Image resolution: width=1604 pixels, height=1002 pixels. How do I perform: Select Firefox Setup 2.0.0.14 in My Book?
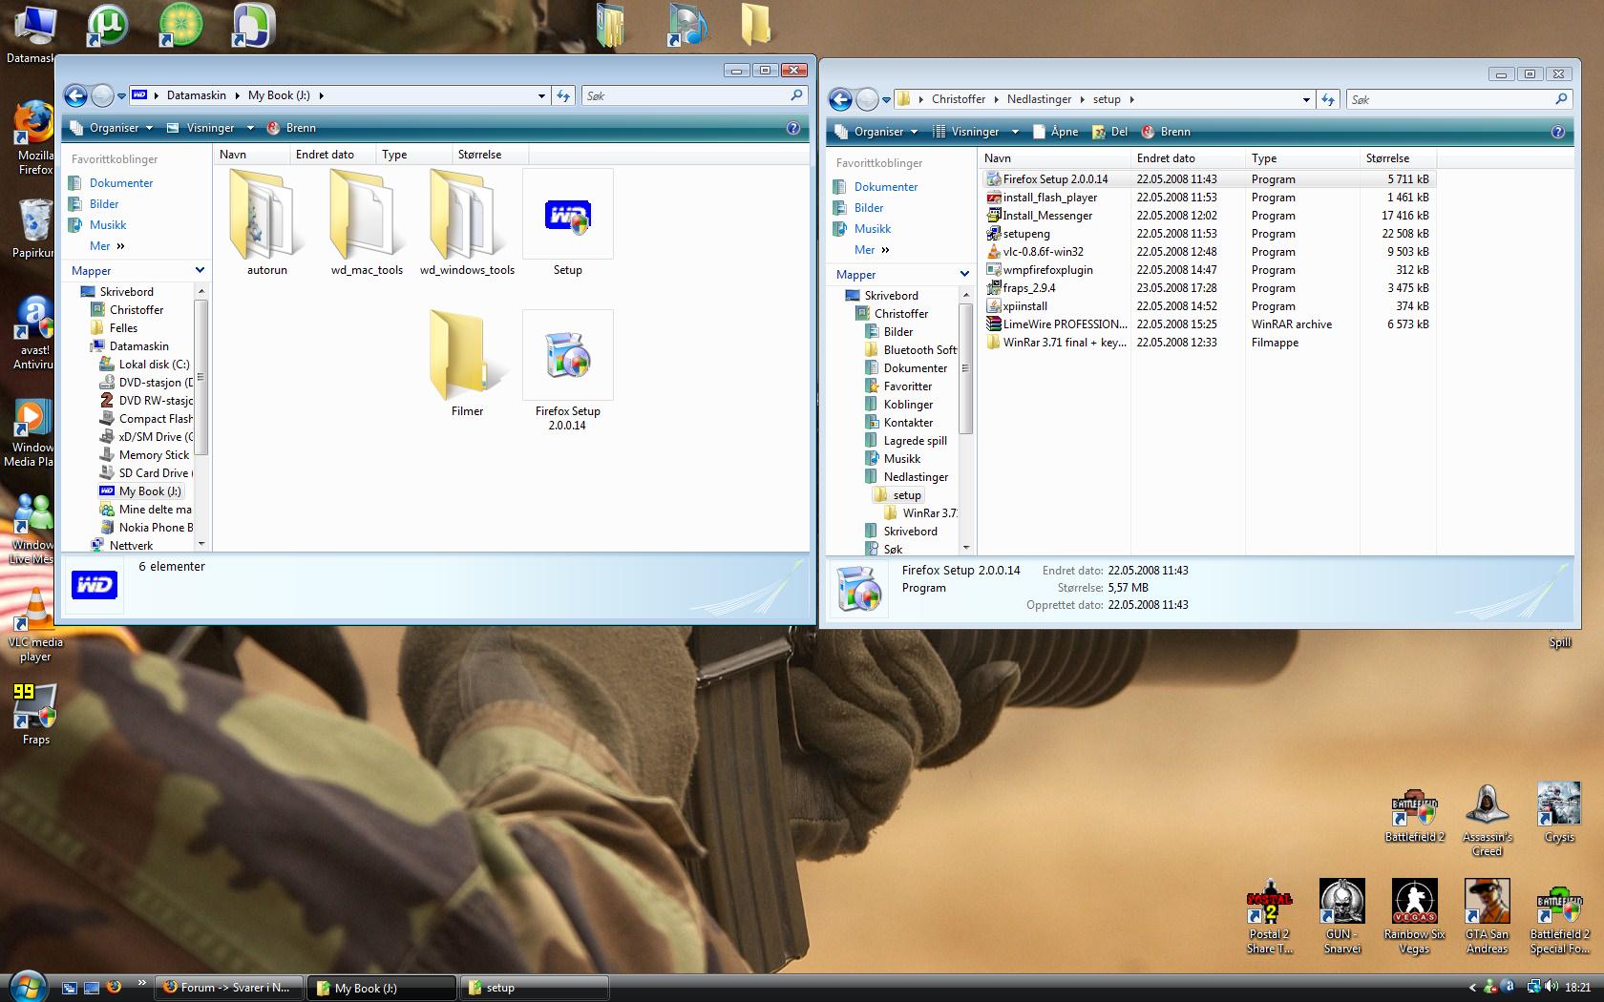tap(567, 371)
